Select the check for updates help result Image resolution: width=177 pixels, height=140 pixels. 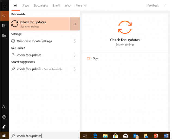tap(44, 55)
